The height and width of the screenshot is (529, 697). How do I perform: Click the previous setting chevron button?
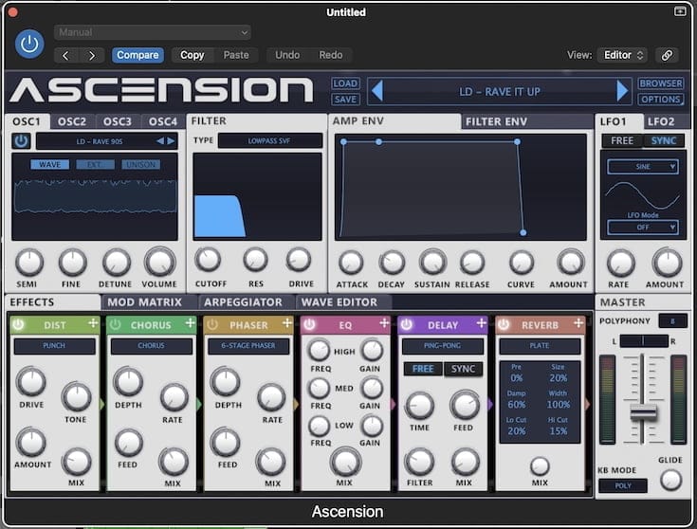[65, 55]
